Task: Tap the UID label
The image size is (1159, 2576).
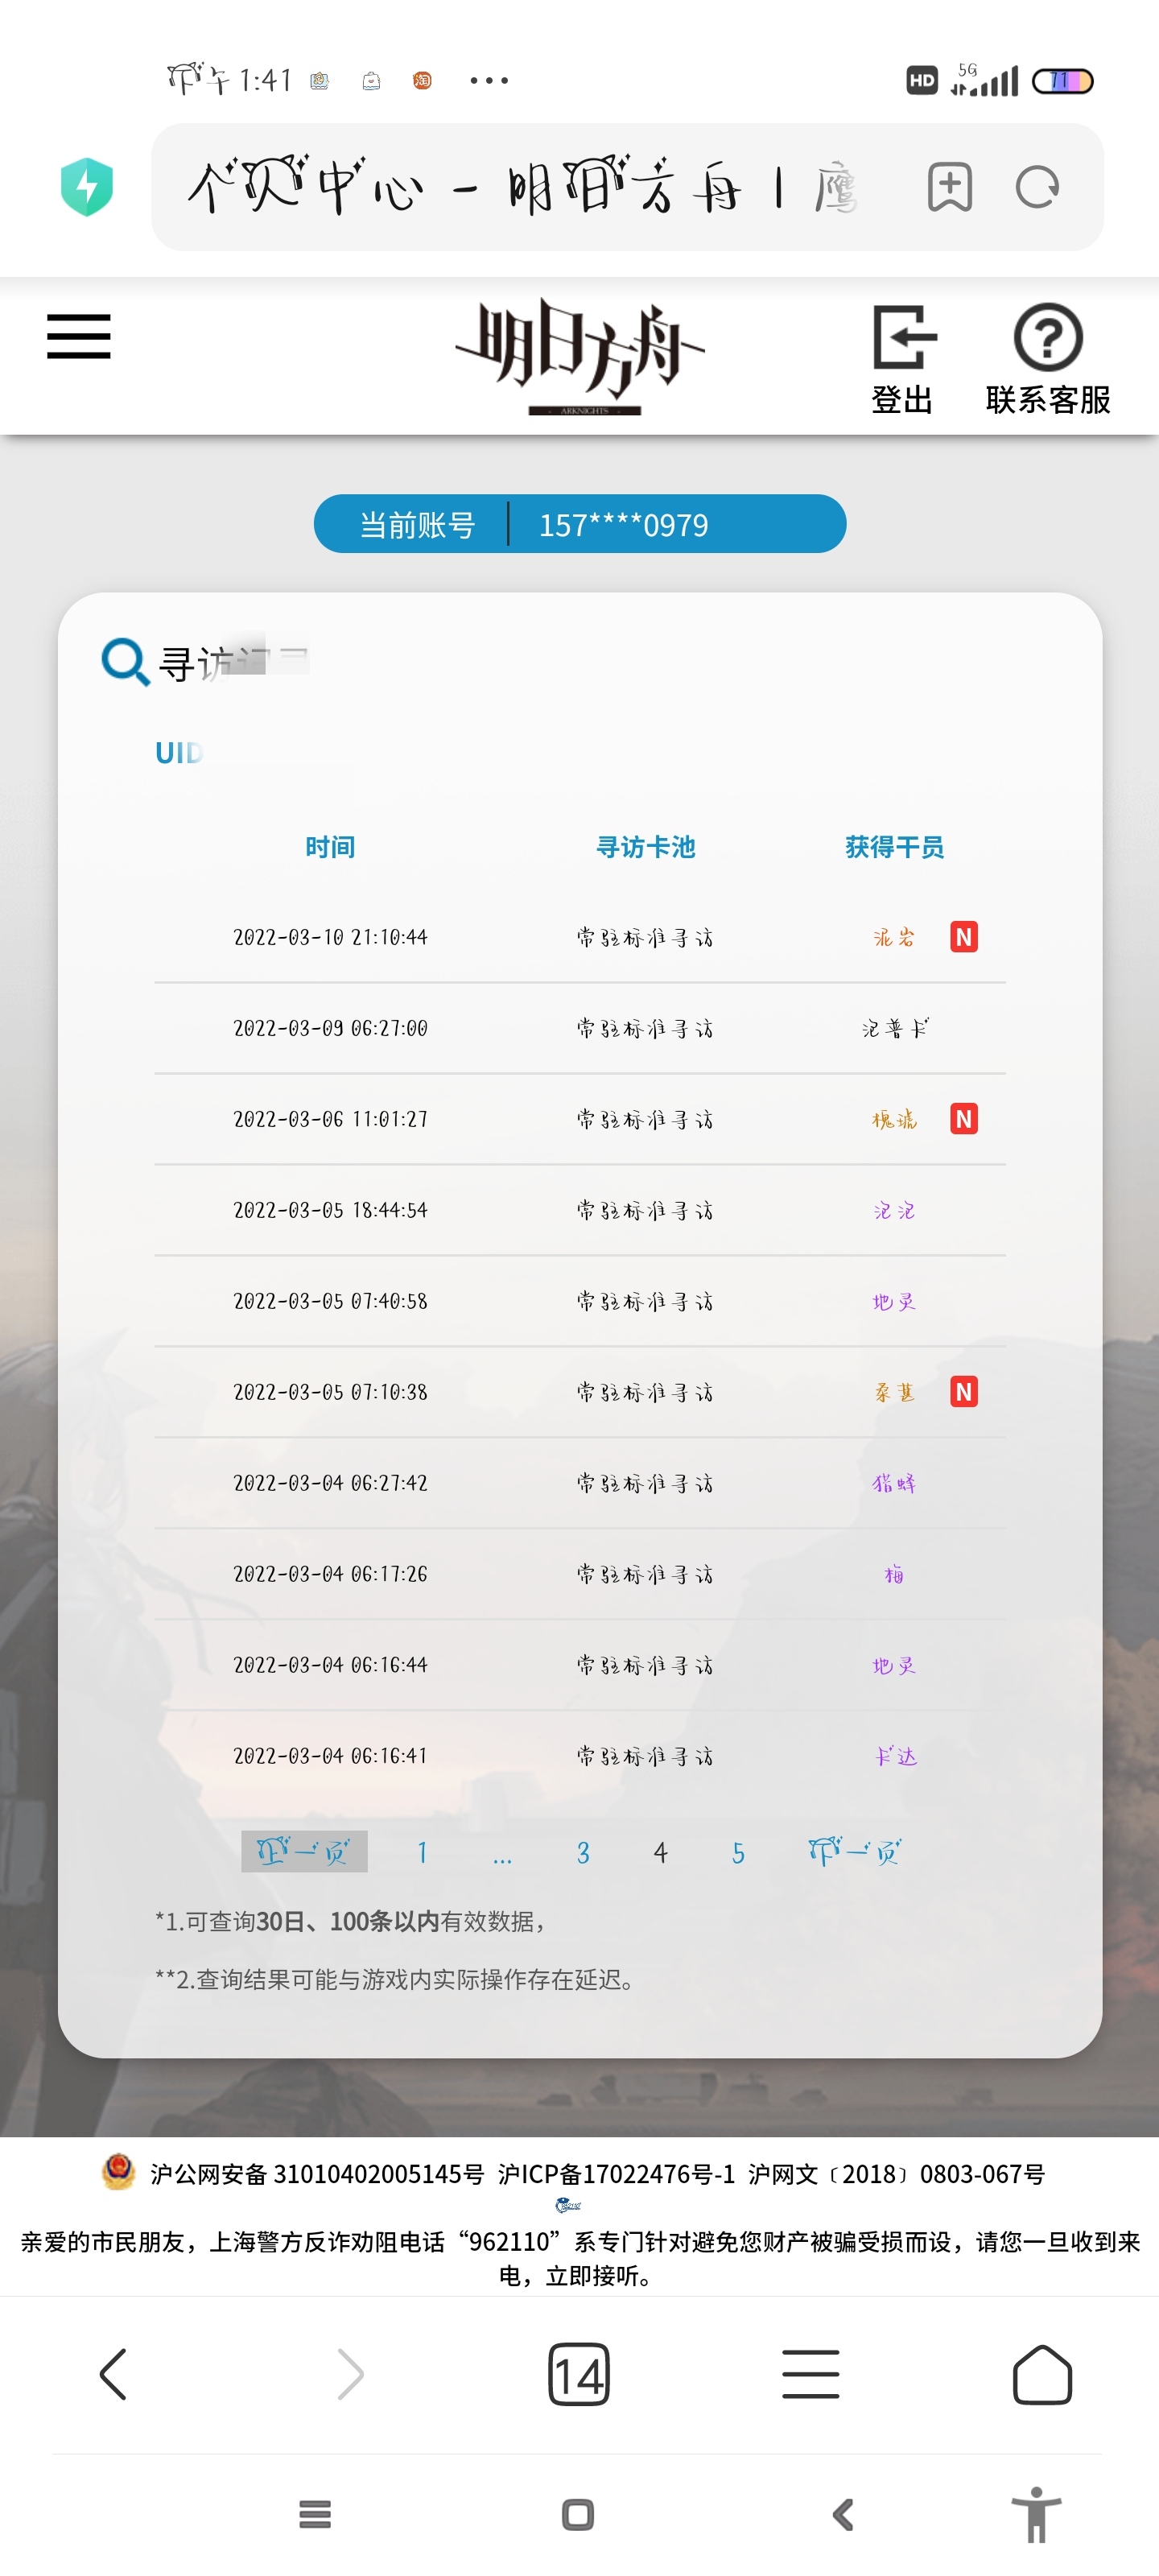Action: (x=179, y=752)
